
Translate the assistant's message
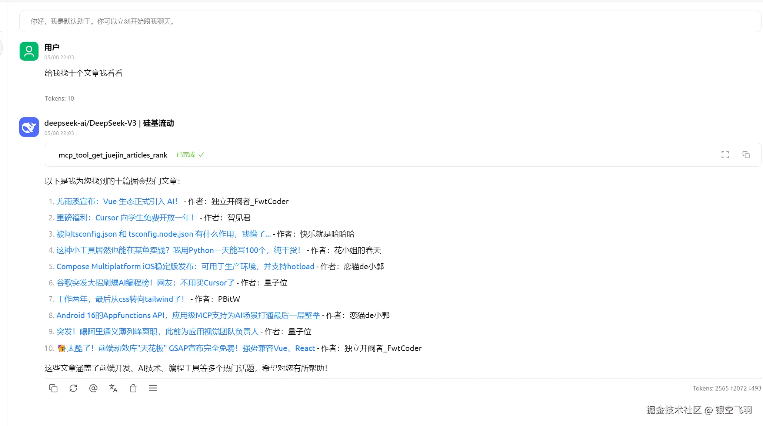tap(113, 388)
